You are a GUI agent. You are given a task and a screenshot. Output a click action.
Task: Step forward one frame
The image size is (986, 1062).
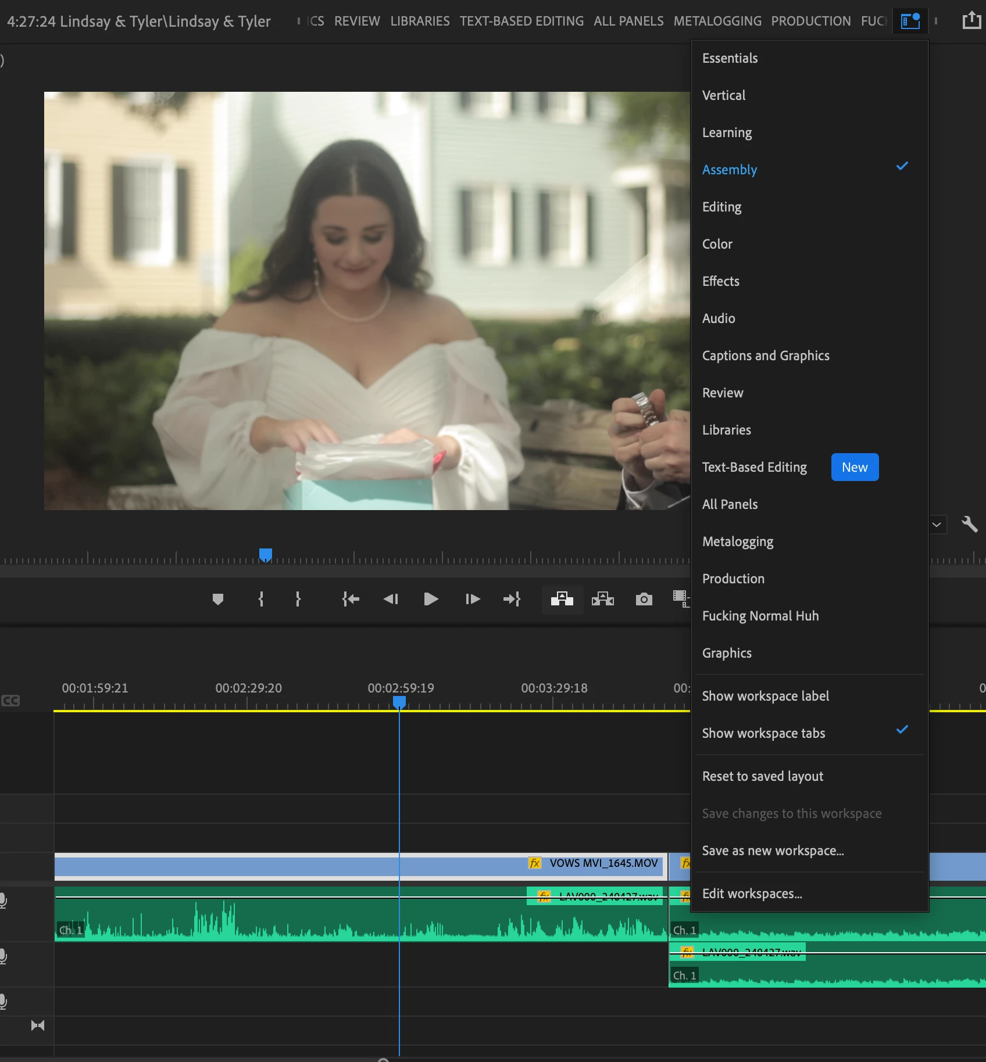tap(473, 599)
